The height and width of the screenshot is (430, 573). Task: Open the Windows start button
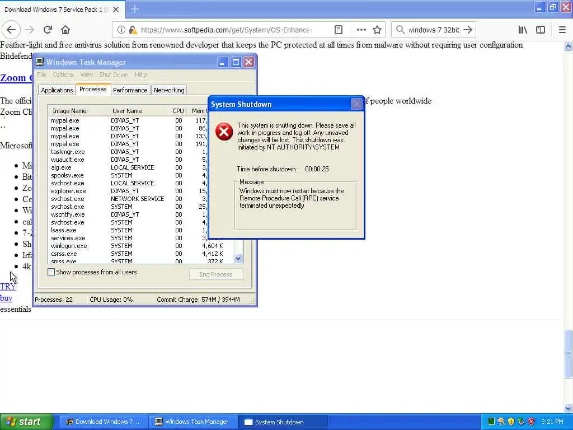pos(27,422)
